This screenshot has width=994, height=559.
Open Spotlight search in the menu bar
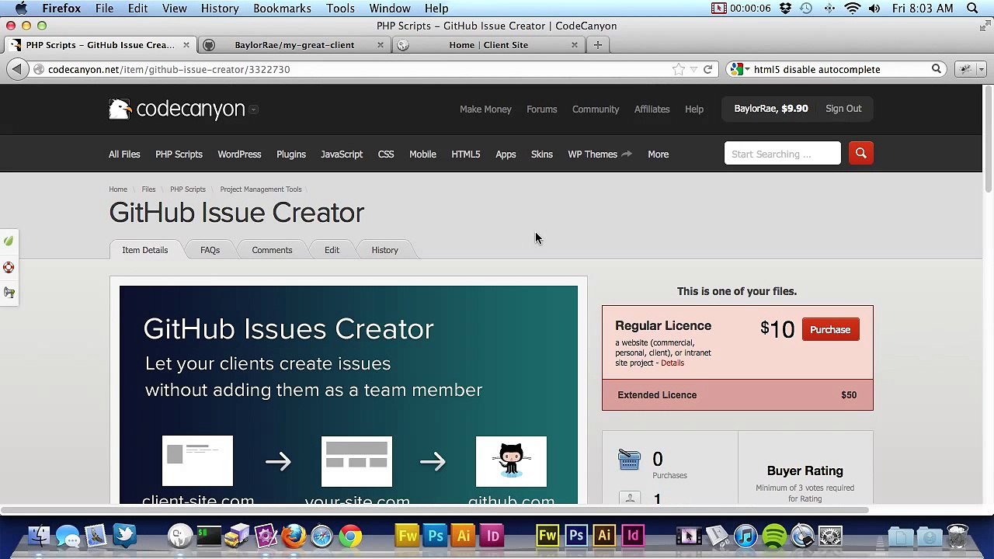coord(972,9)
